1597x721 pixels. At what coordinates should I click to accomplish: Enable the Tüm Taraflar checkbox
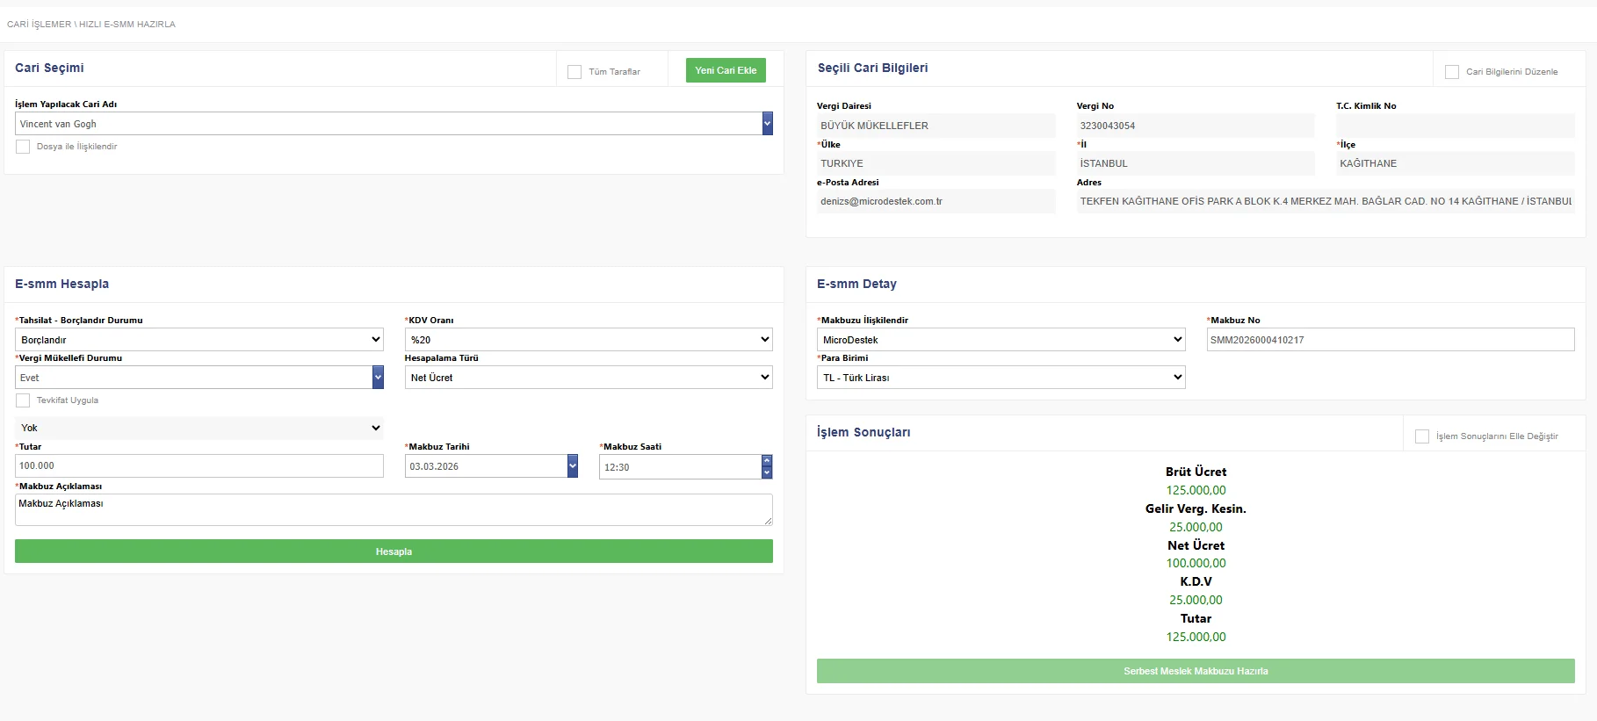coord(574,72)
